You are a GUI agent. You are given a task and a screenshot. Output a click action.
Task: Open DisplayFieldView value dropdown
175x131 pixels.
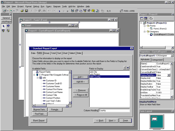click(x=169, y=75)
